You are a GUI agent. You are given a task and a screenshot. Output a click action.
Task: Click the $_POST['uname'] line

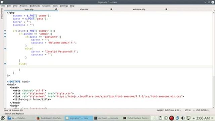tap(32, 16)
